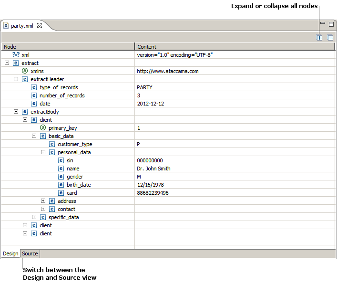The image size is (337, 285).
Task: Click the xmlns attribute icon
Action: click(x=25, y=71)
